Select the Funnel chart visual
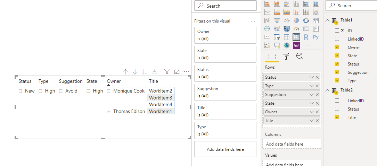 click(x=277, y=20)
